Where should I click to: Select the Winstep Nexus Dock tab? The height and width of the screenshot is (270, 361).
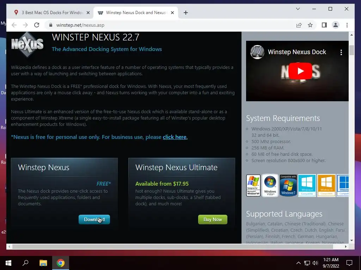click(x=135, y=13)
